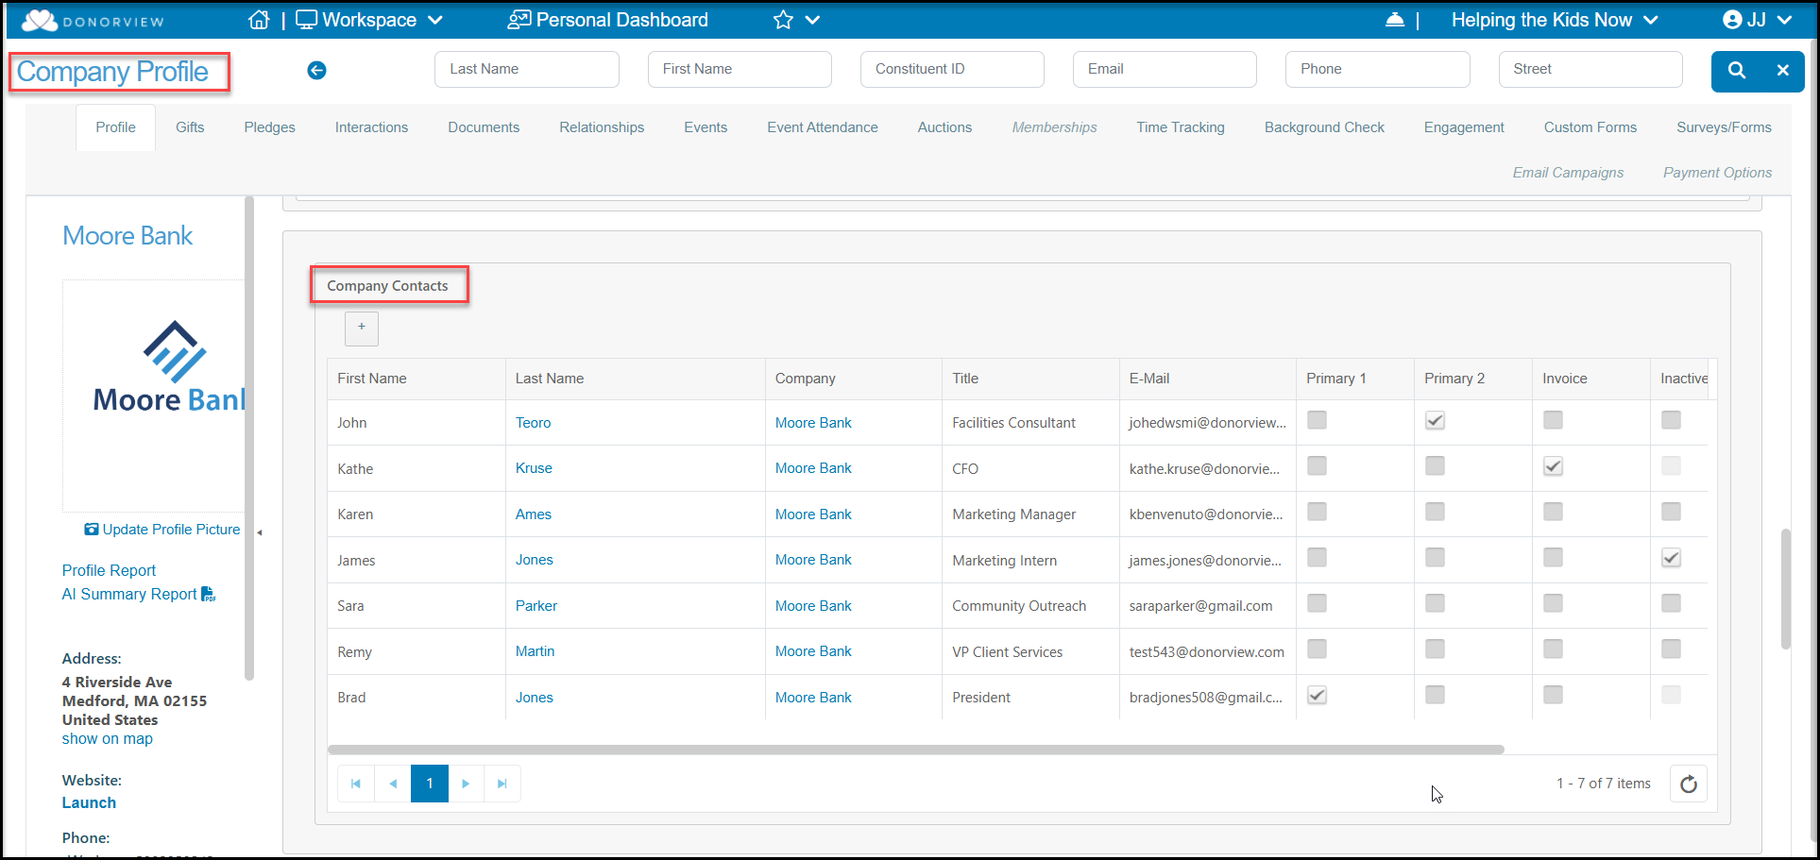Click the Launch website link
Screen dimensions: 1820x860
[x=89, y=802]
